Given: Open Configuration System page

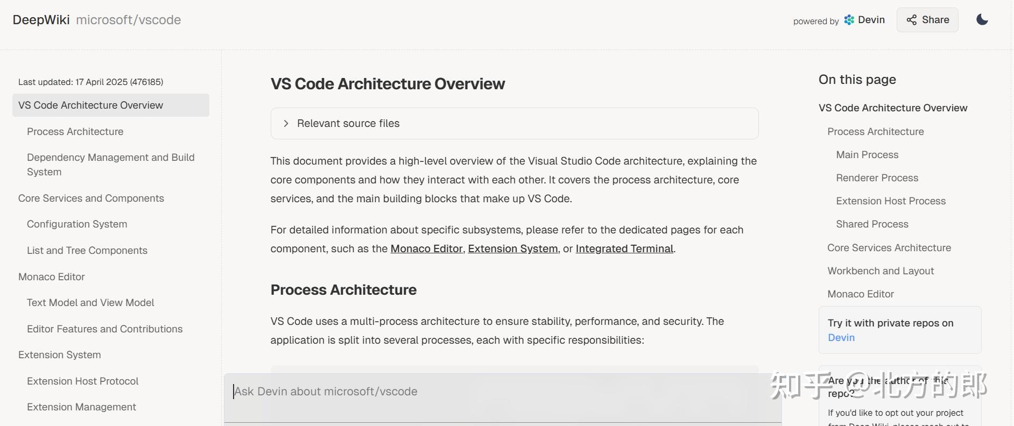Looking at the screenshot, I should (x=77, y=224).
